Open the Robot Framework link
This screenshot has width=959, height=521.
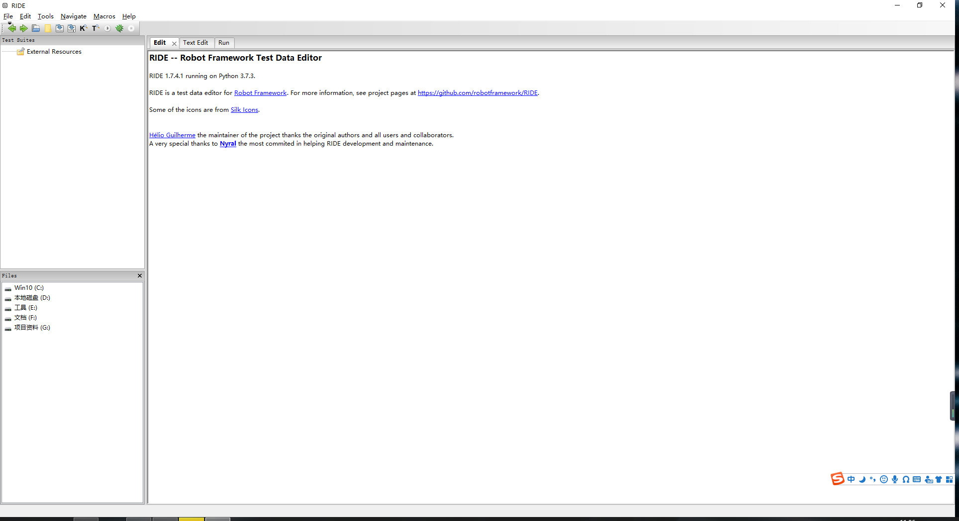point(260,93)
